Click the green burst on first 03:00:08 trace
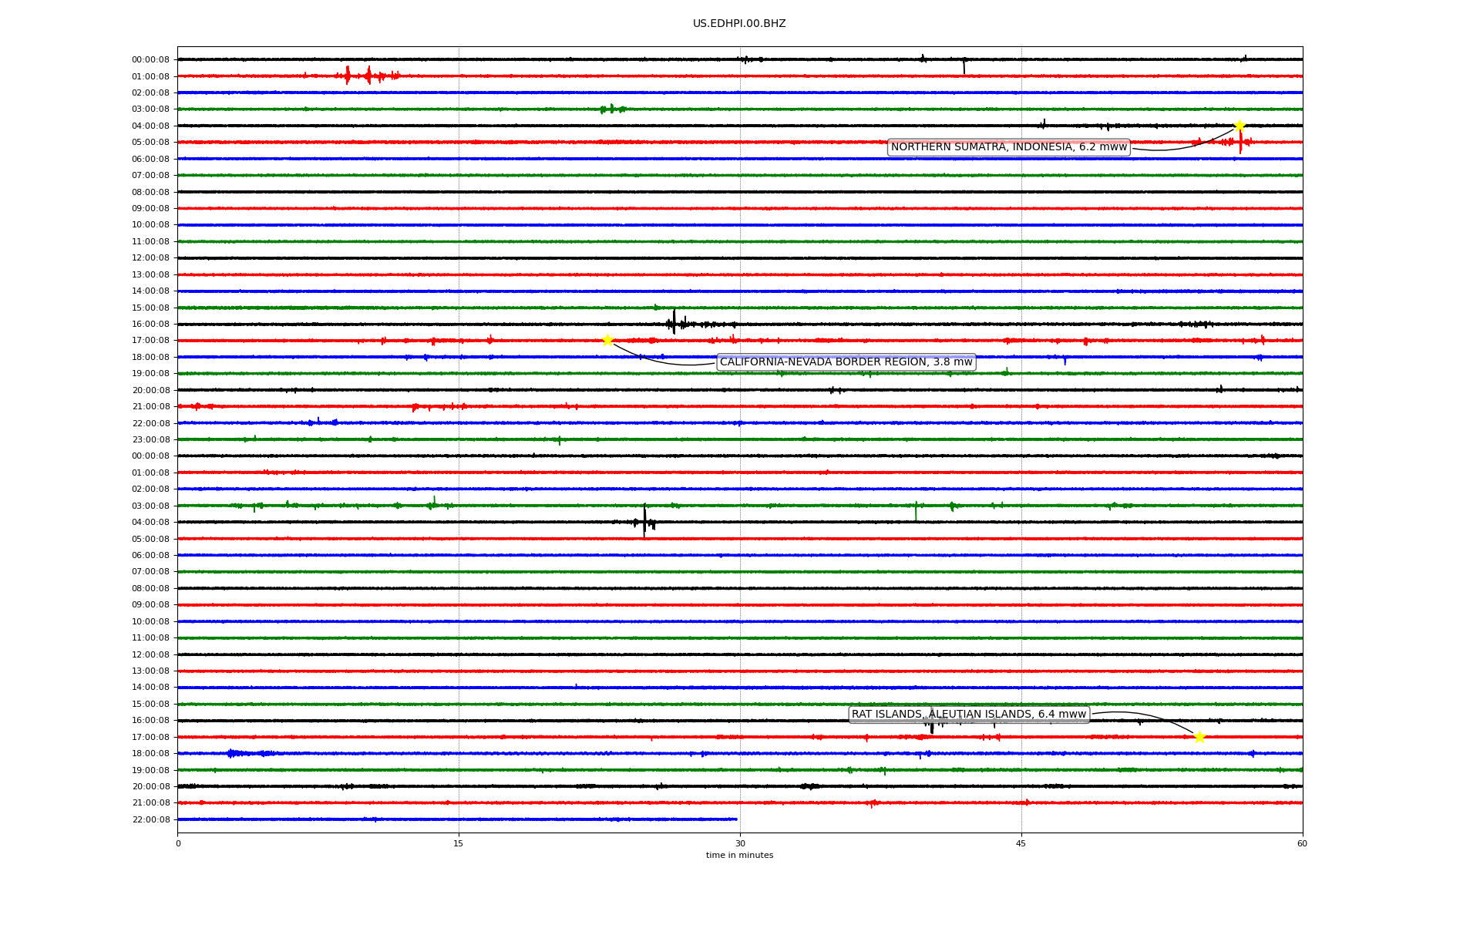 [612, 109]
